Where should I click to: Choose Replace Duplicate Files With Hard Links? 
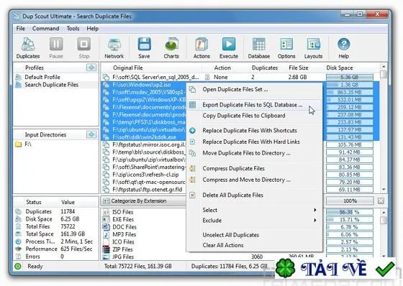pyautogui.click(x=255, y=142)
